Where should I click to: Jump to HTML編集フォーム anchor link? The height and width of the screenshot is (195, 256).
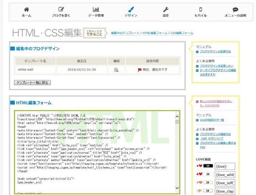(155, 33)
